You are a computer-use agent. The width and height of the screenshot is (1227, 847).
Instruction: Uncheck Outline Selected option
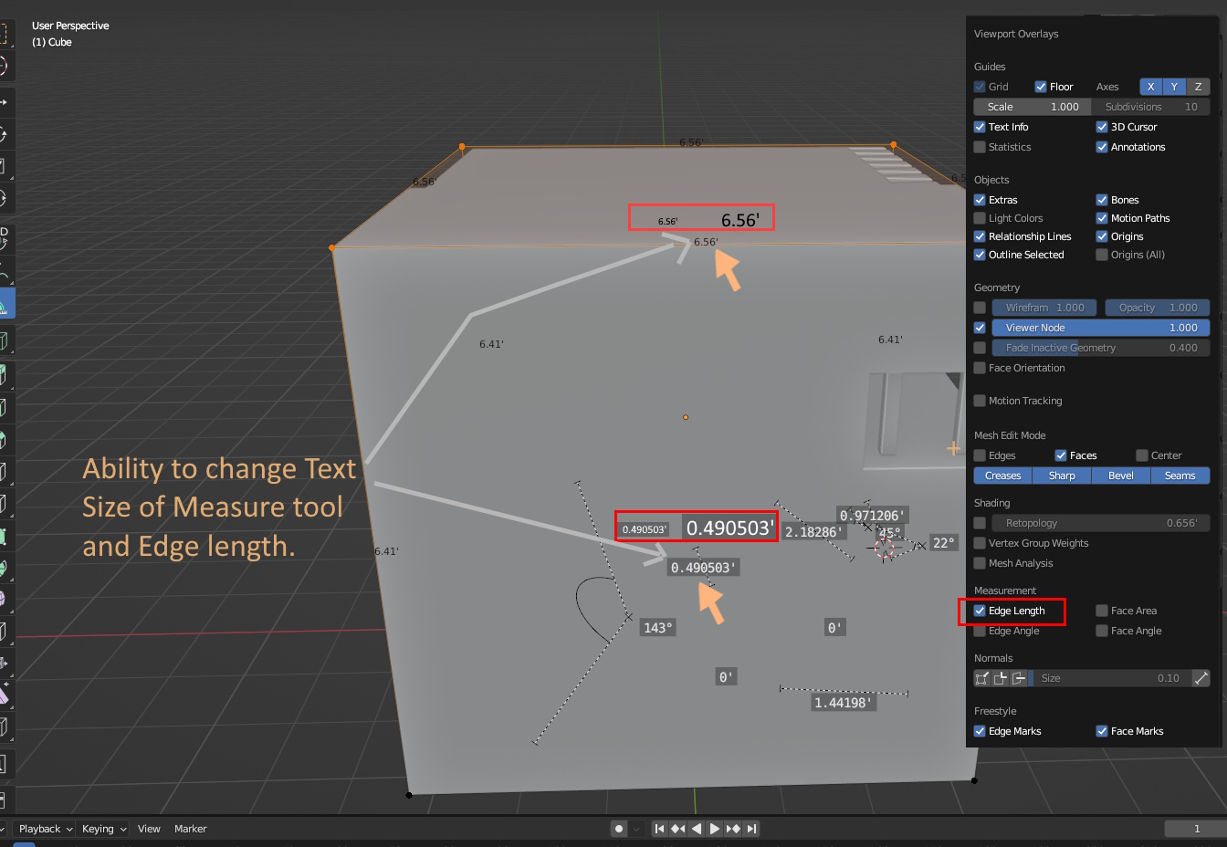(980, 255)
